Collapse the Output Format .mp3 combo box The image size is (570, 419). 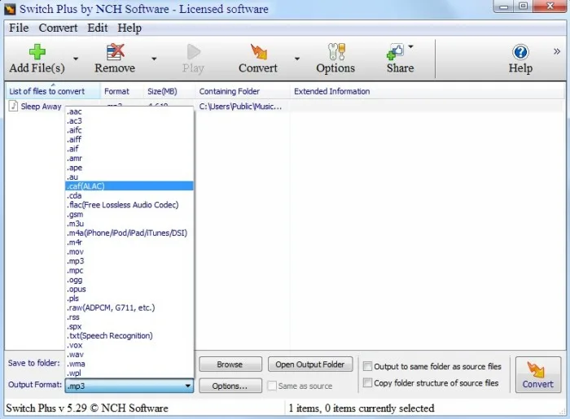pos(129,386)
